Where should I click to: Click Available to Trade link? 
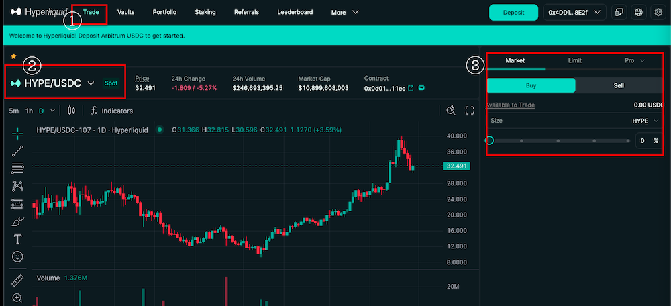pyautogui.click(x=511, y=105)
